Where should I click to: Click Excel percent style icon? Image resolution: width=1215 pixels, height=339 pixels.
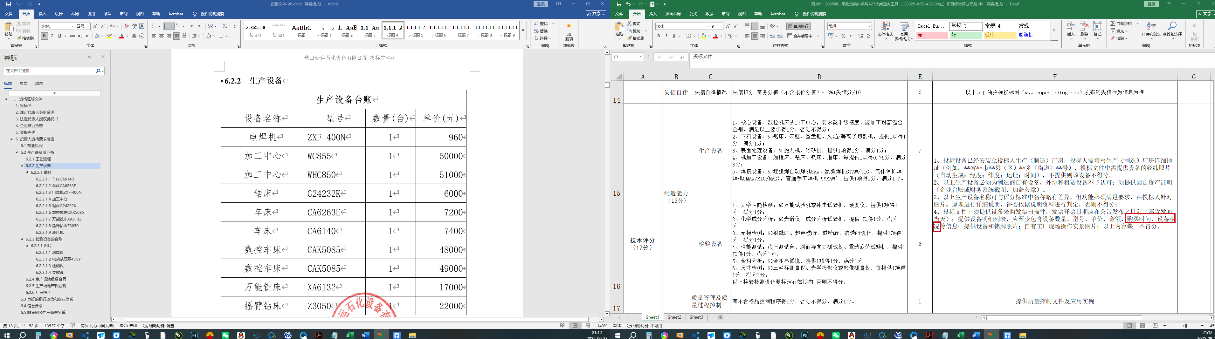(843, 36)
